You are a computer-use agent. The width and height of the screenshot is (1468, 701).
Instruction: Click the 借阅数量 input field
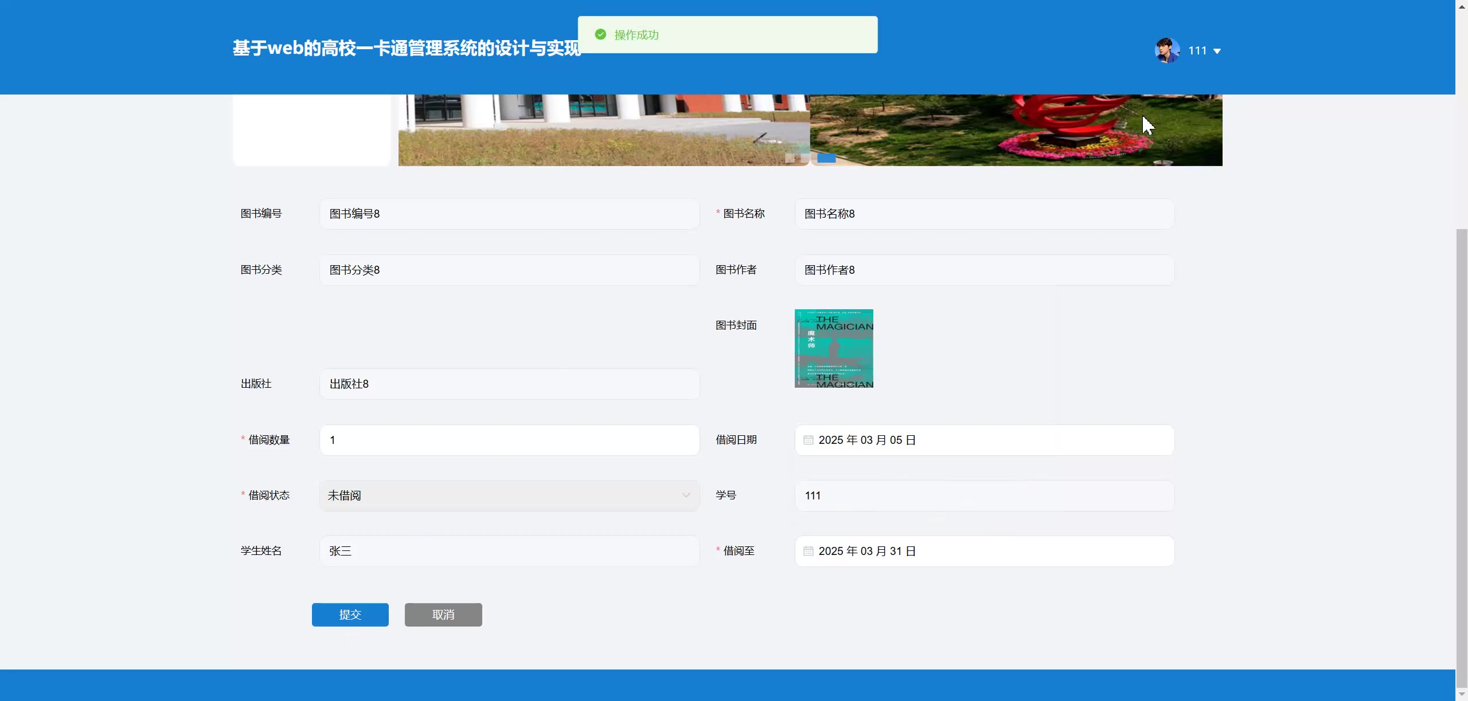point(509,440)
